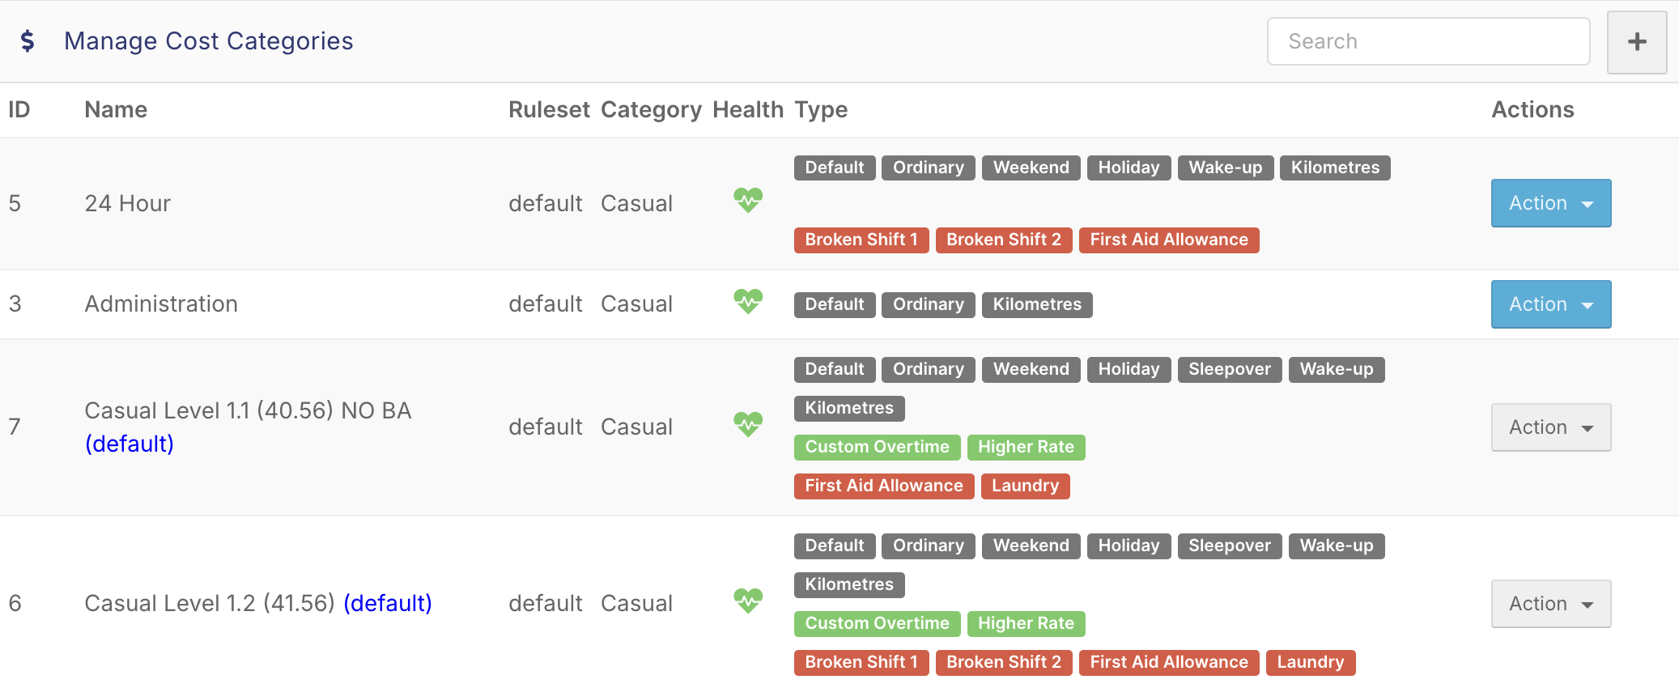Click health icon for Casual Level 1.1
The image size is (1679, 688).
click(748, 424)
